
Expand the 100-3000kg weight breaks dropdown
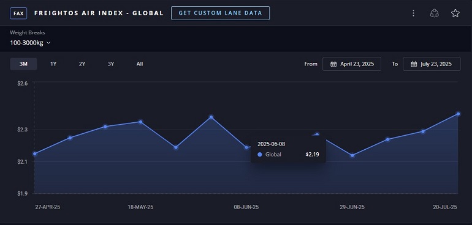(x=30, y=43)
